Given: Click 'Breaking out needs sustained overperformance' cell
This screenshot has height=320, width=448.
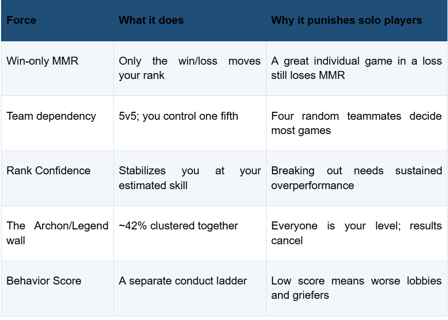Looking at the screenshot, I should (357, 178).
